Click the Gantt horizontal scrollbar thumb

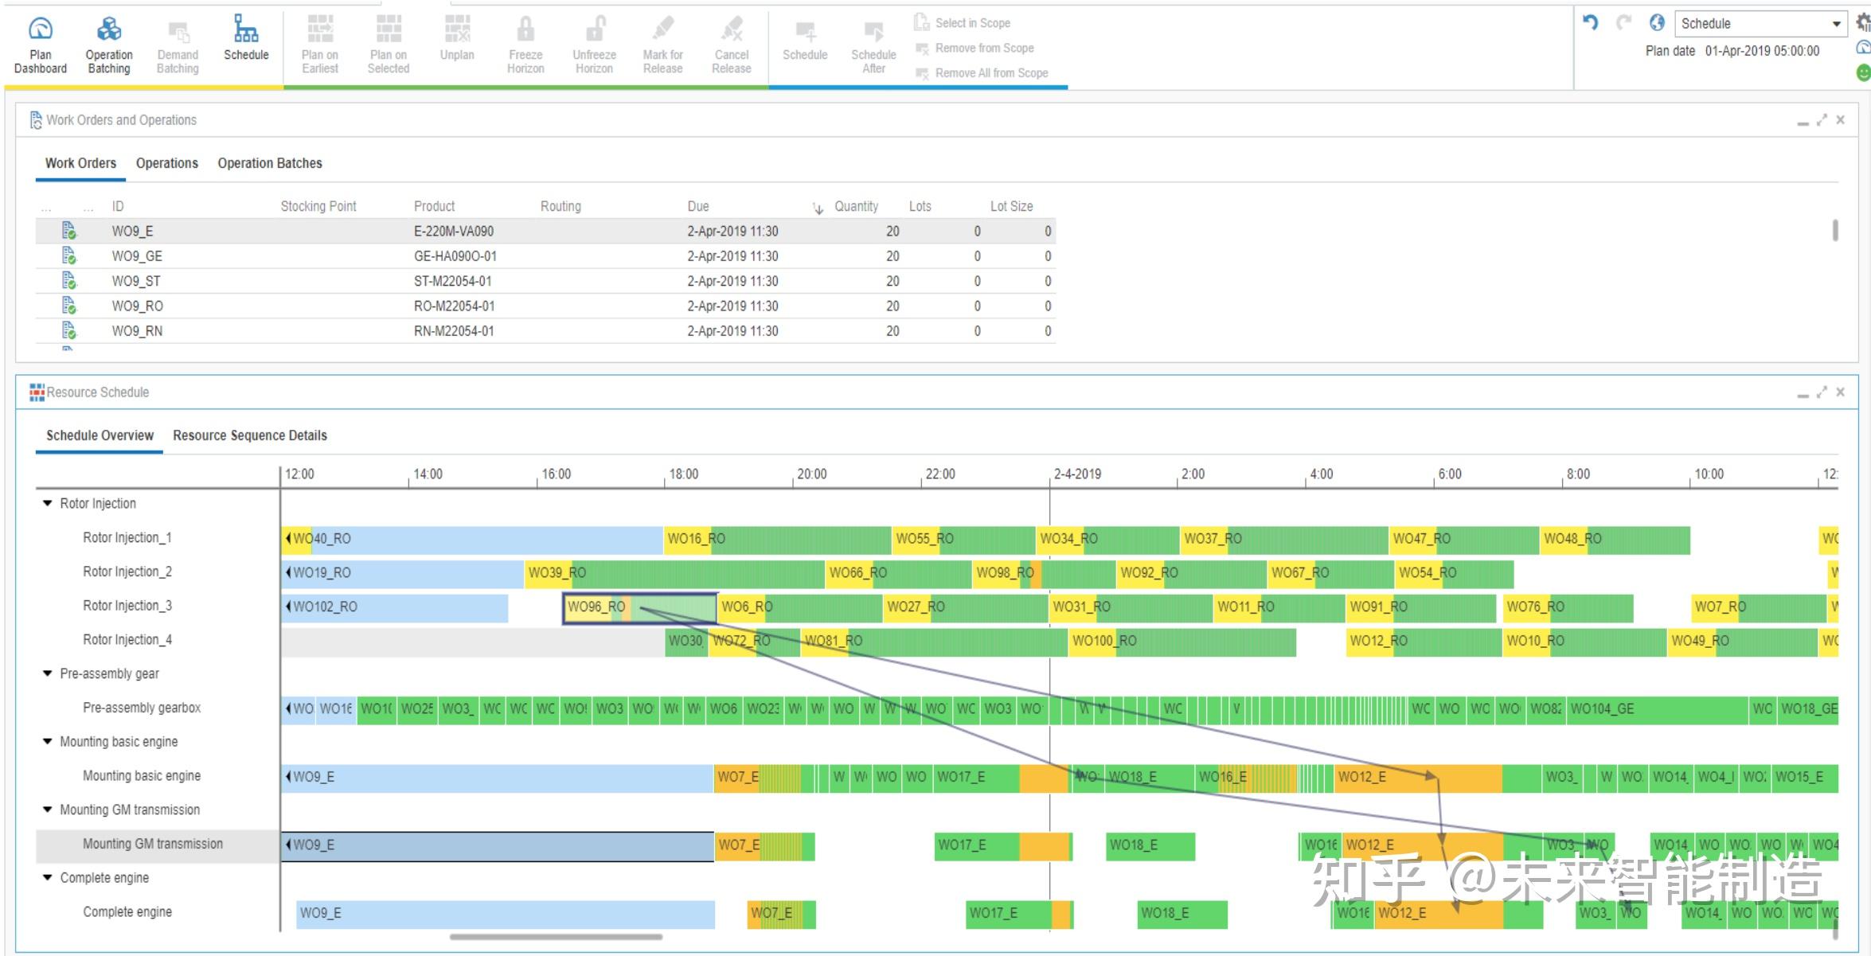tap(556, 936)
